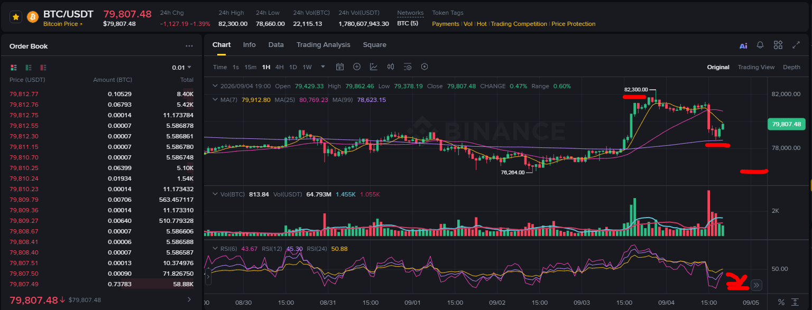Click the Payments token tag
Viewport: 812px width, 310px height.
pyautogui.click(x=446, y=24)
